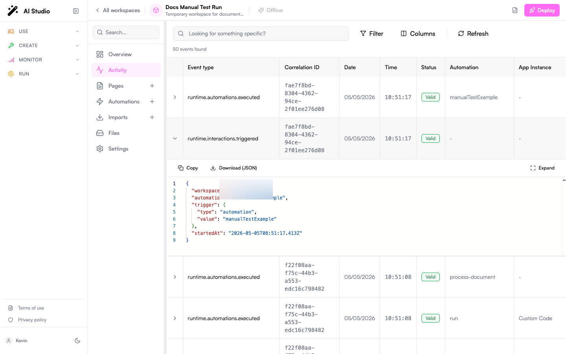Image resolution: width=566 pixels, height=354 pixels.
Task: Open the Files section
Action: pos(126,133)
